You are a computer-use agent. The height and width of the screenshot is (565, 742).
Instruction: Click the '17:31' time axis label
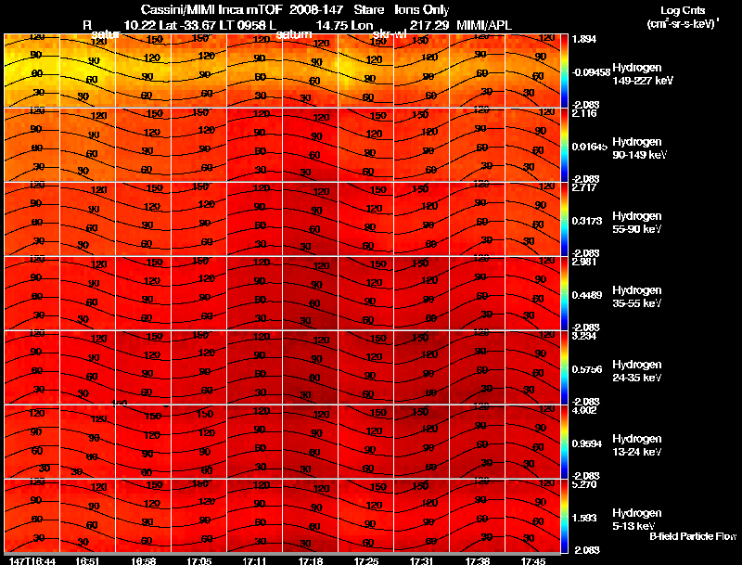[422, 561]
